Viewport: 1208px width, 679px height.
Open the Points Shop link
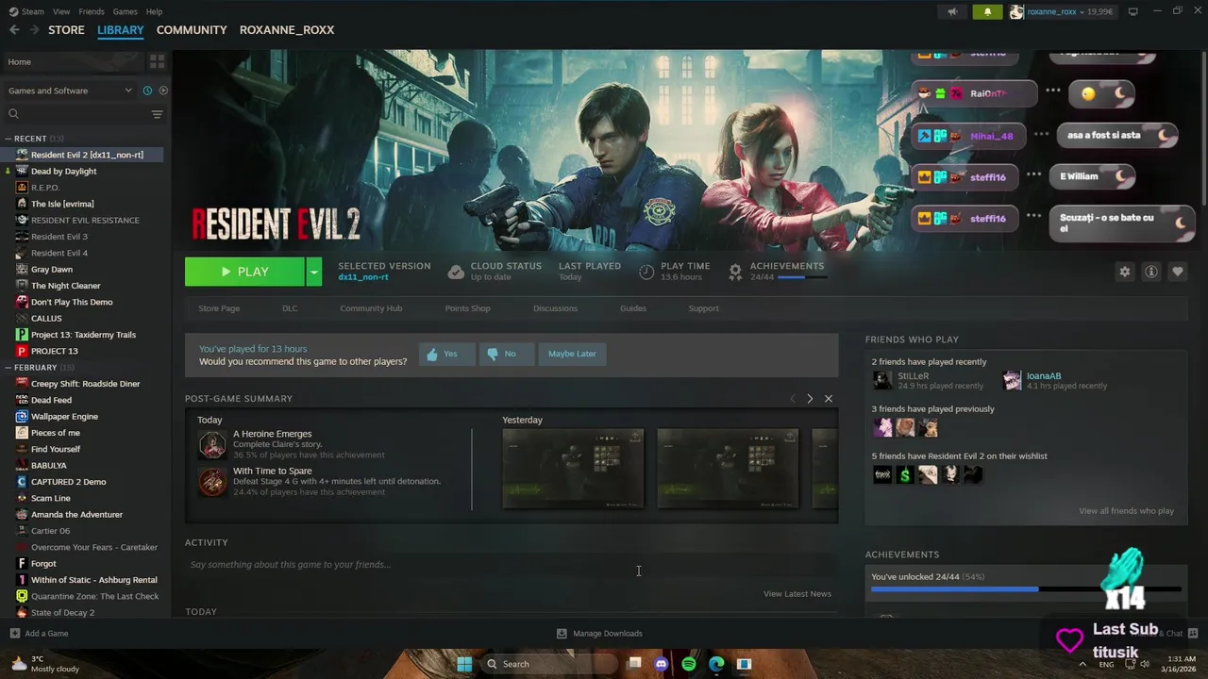(x=467, y=308)
